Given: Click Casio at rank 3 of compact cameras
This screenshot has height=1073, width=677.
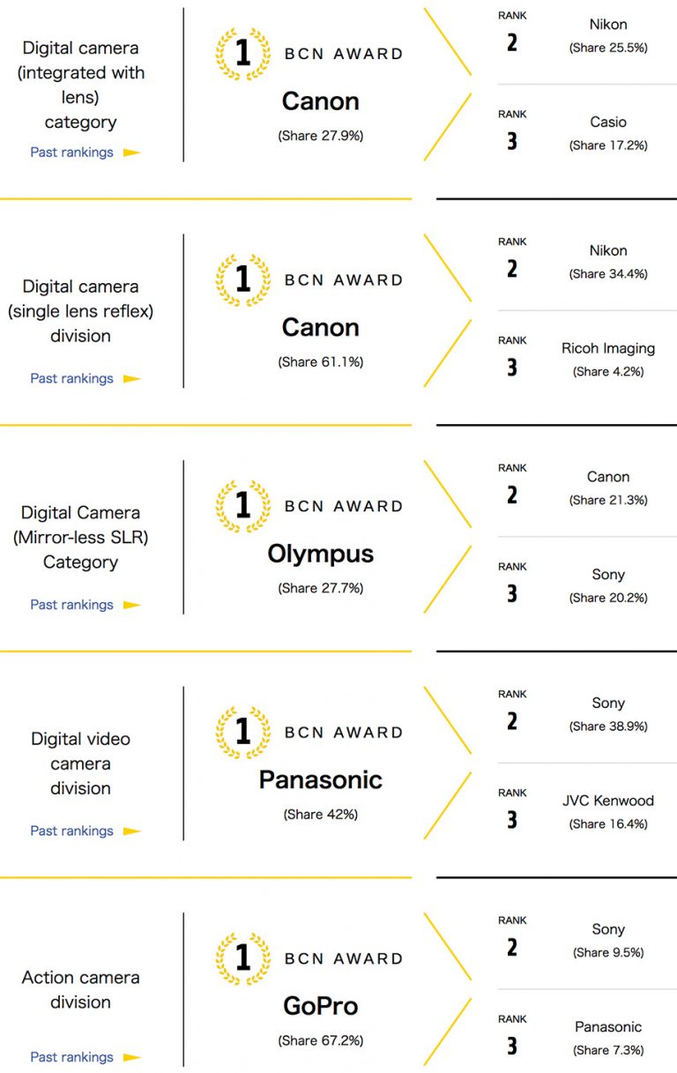Looking at the screenshot, I should click(608, 123).
